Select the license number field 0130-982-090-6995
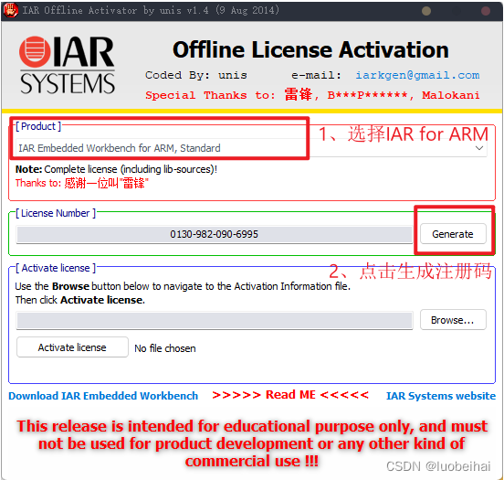The width and height of the screenshot is (504, 480). tap(215, 234)
